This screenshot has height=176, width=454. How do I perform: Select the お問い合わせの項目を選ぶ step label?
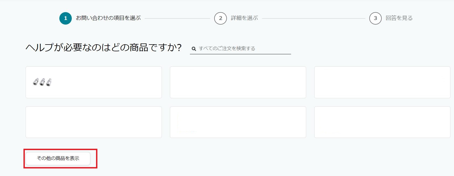tap(108, 18)
